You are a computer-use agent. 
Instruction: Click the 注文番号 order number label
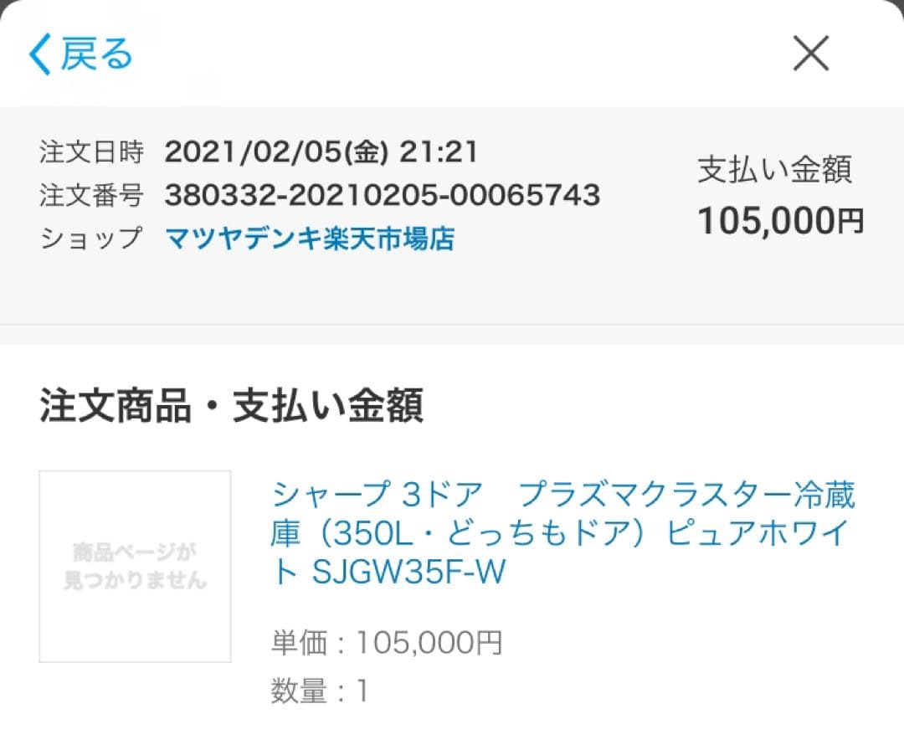click(92, 196)
